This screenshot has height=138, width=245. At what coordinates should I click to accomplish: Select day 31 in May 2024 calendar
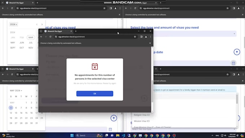36,123
